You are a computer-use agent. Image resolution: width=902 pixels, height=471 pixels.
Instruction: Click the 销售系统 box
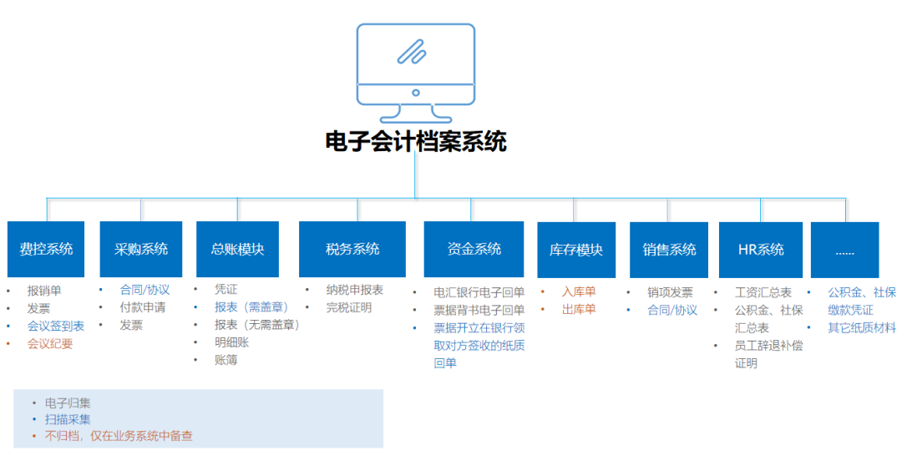tap(669, 250)
